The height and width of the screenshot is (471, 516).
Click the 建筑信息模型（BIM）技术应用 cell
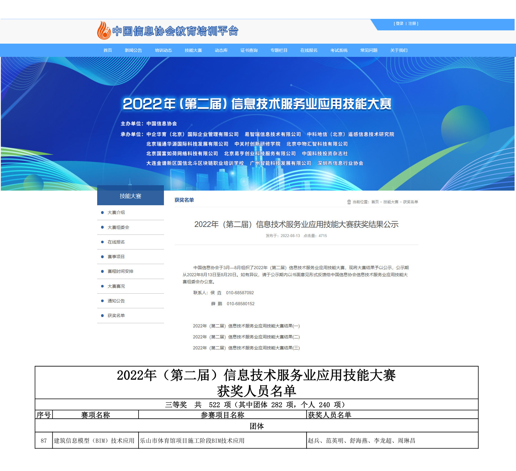click(95, 441)
